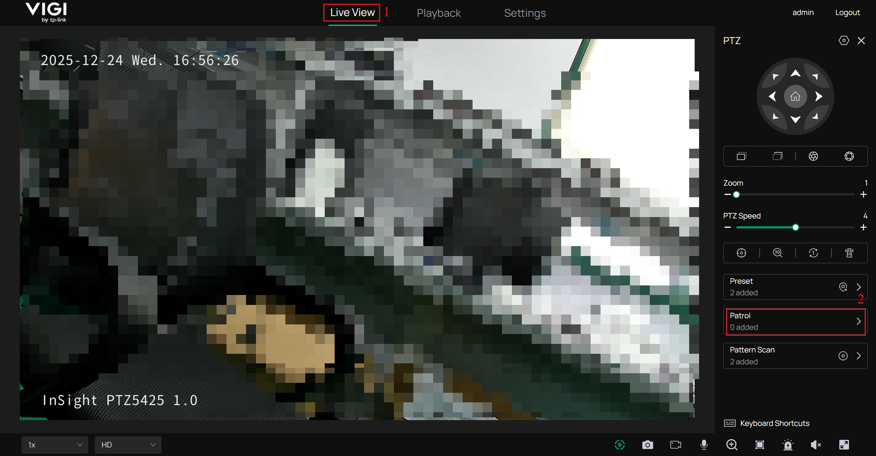Click the PTZ home position button
This screenshot has width=876, height=456.
[795, 97]
